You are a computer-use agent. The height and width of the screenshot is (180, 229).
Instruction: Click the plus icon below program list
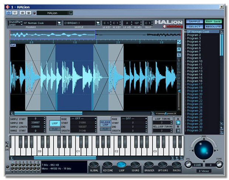tap(221, 128)
